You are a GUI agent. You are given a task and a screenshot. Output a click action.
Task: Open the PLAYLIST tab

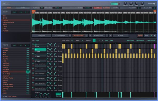(121, 36)
